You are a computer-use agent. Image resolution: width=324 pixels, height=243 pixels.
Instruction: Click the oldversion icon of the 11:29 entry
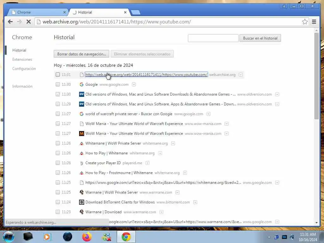82,104
